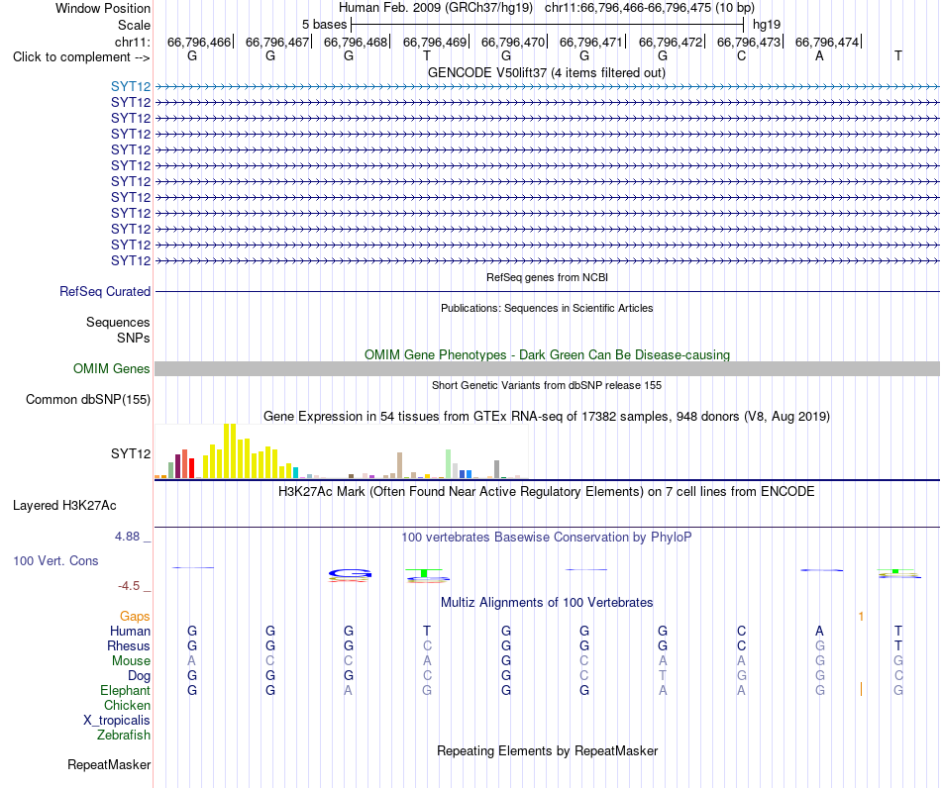Click "Short Genetic Variants from dbSNP release 155"
Screen dimensions: 941x788
(547, 386)
